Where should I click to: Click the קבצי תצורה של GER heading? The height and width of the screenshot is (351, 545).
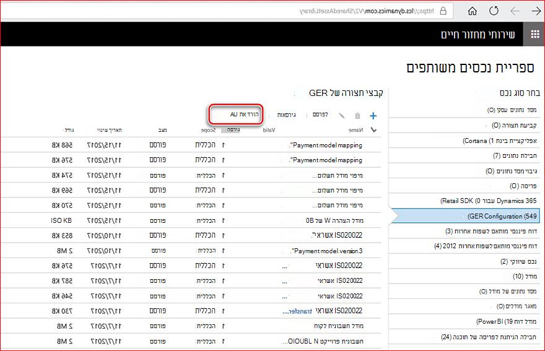(x=346, y=93)
